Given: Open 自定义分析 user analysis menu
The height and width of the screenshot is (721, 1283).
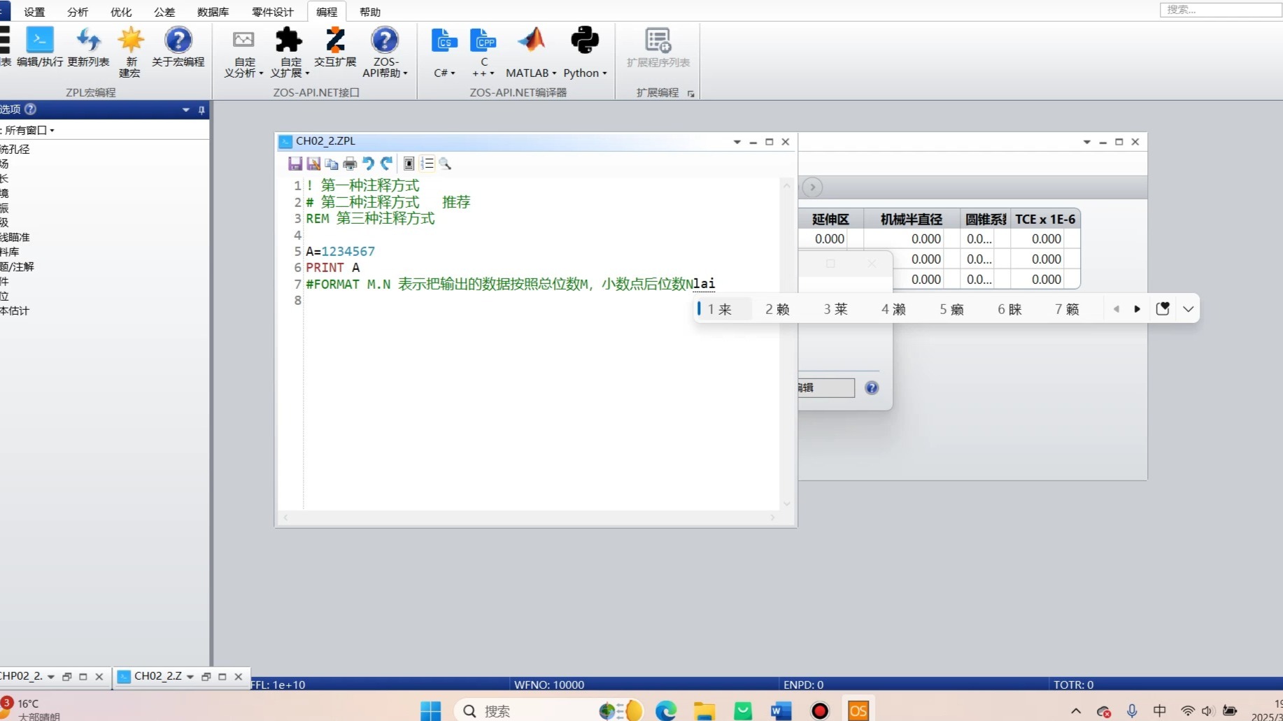Looking at the screenshot, I should [243, 52].
